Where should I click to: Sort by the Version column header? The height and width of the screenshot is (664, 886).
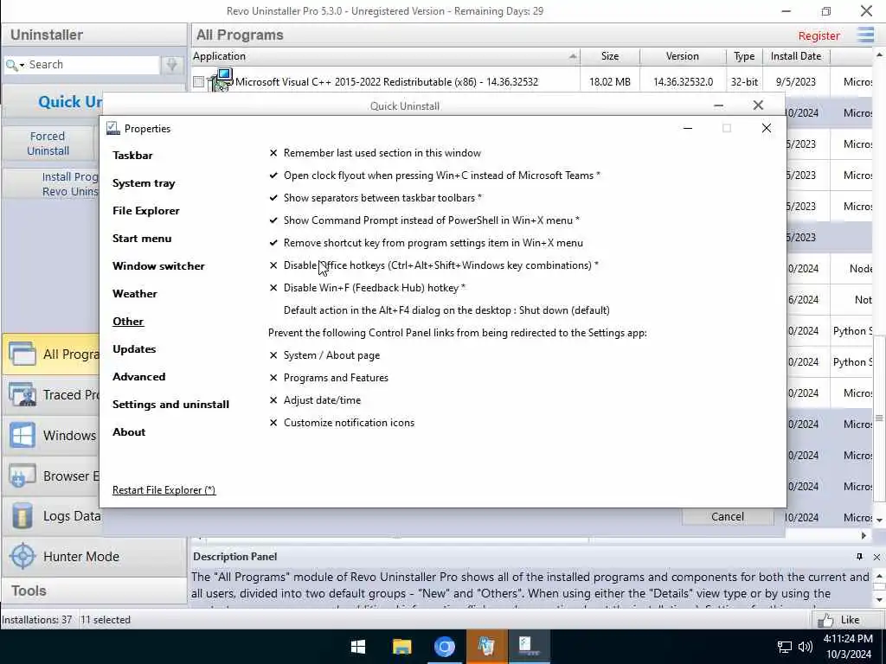(682, 56)
